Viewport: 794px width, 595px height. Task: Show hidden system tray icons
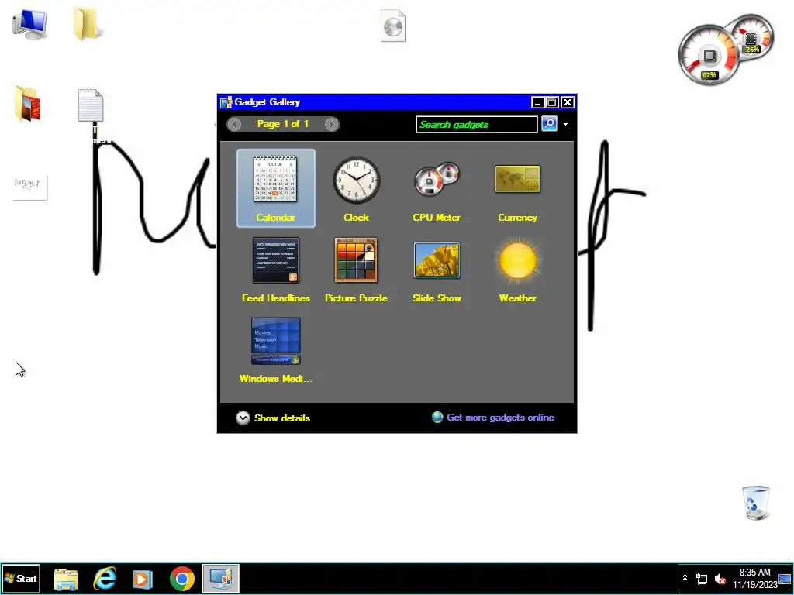click(x=685, y=578)
